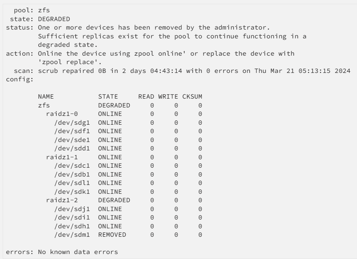Click the raidz1-2 vdev row name
The width and height of the screenshot is (357, 259).
62,200
